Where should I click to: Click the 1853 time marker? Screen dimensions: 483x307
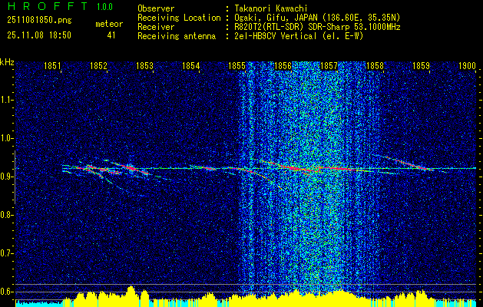[144, 65]
